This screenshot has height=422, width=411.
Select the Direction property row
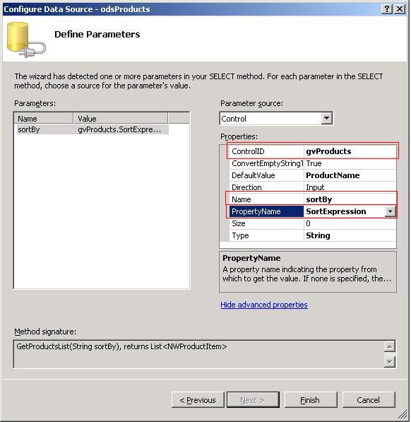pyautogui.click(x=313, y=187)
